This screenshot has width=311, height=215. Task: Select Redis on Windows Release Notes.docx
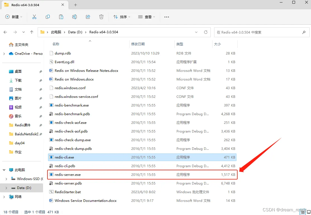142,70
